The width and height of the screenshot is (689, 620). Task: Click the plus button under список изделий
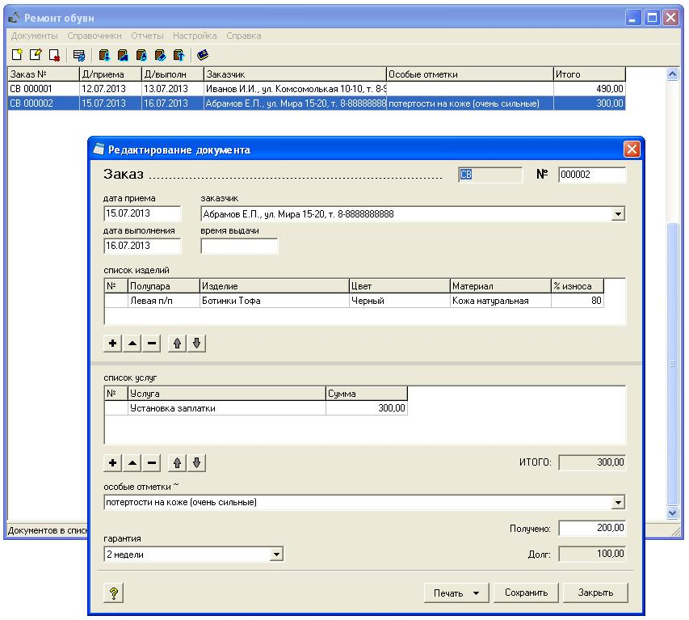[x=113, y=344]
